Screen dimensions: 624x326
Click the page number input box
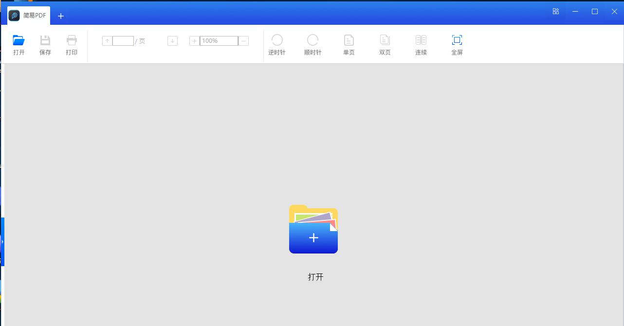click(x=123, y=40)
